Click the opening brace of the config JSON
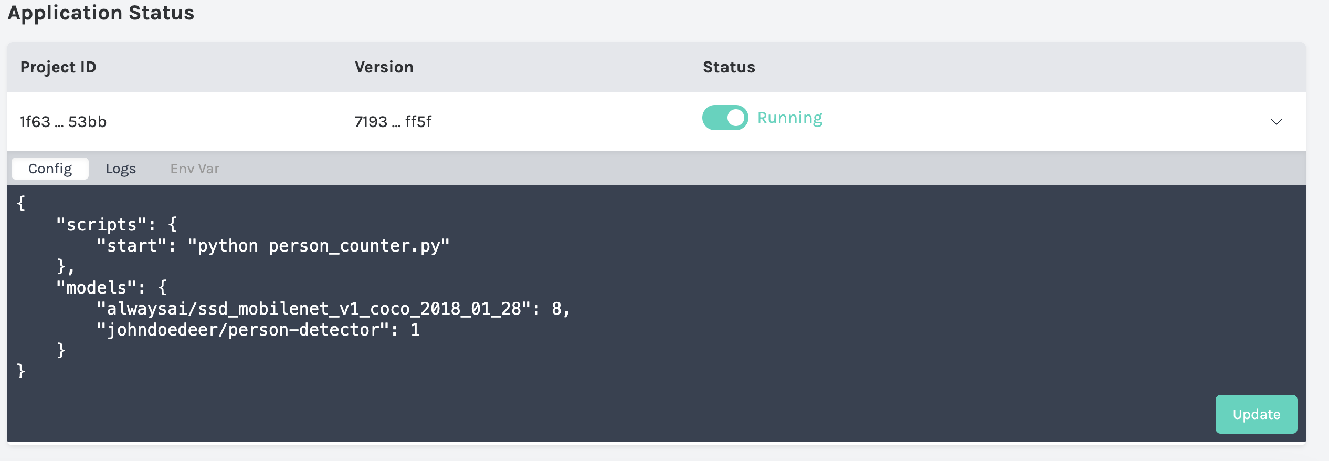 [21, 203]
